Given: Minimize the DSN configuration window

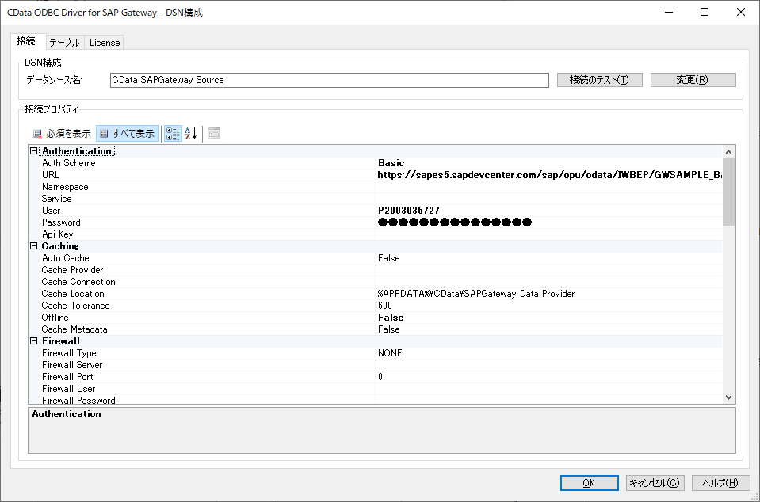Looking at the screenshot, I should pyautogui.click(x=669, y=12).
